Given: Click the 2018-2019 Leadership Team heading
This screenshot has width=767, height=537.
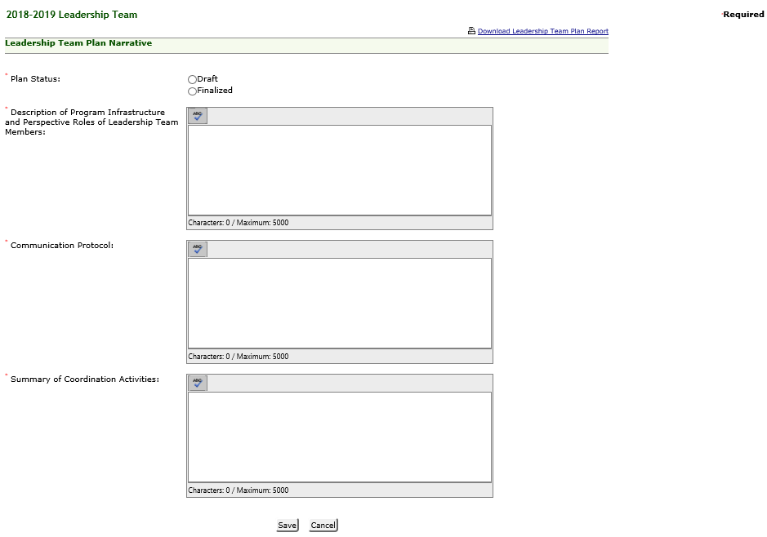Looking at the screenshot, I should point(72,15).
